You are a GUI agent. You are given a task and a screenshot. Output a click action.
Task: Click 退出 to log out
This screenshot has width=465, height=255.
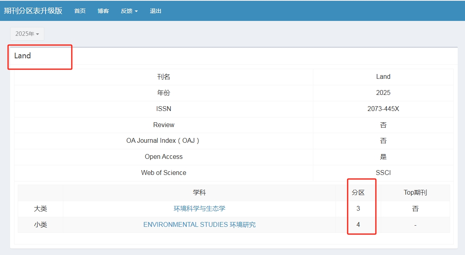pos(155,11)
